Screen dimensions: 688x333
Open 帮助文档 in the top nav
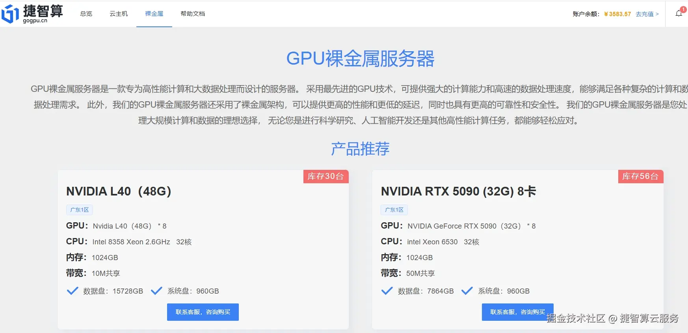point(193,14)
